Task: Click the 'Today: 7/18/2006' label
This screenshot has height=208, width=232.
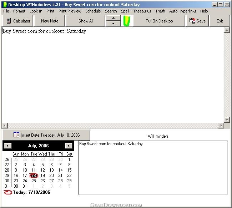Action: pos(31,192)
